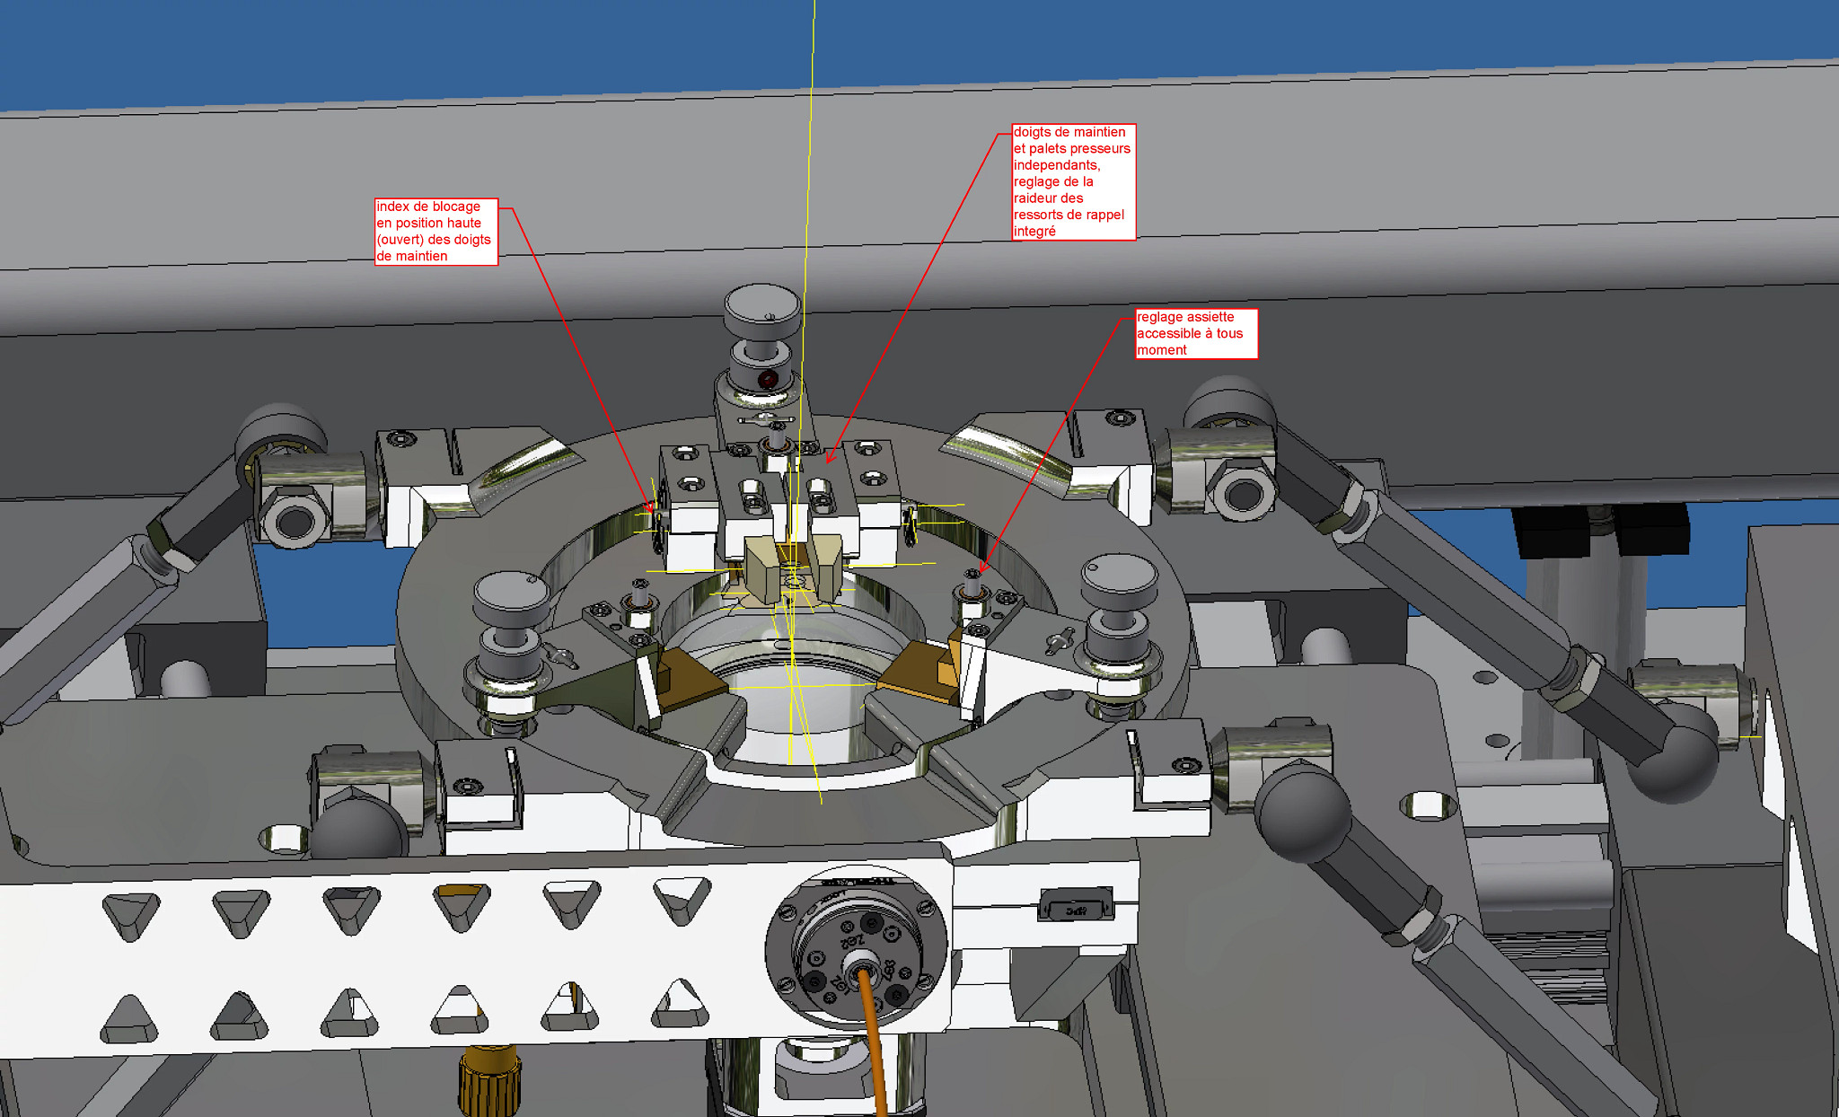Click the small dark label plate near motor
Viewport: 1839px width, 1117px height.
(1076, 906)
